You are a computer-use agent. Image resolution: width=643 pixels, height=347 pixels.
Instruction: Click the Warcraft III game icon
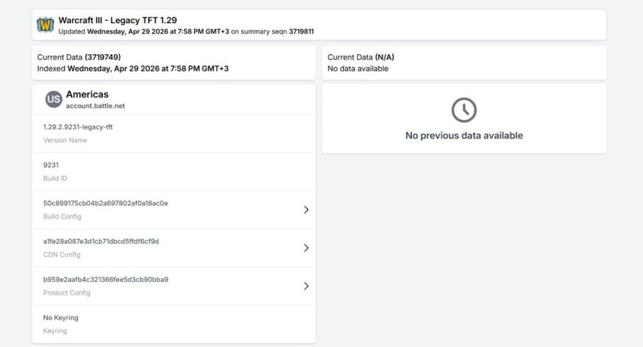coord(45,25)
